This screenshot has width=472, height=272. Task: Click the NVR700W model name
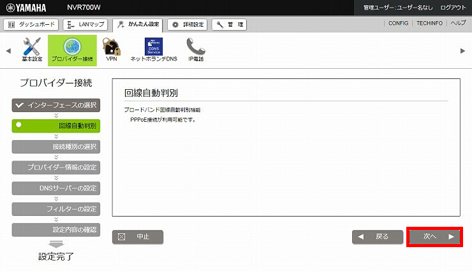click(x=84, y=8)
